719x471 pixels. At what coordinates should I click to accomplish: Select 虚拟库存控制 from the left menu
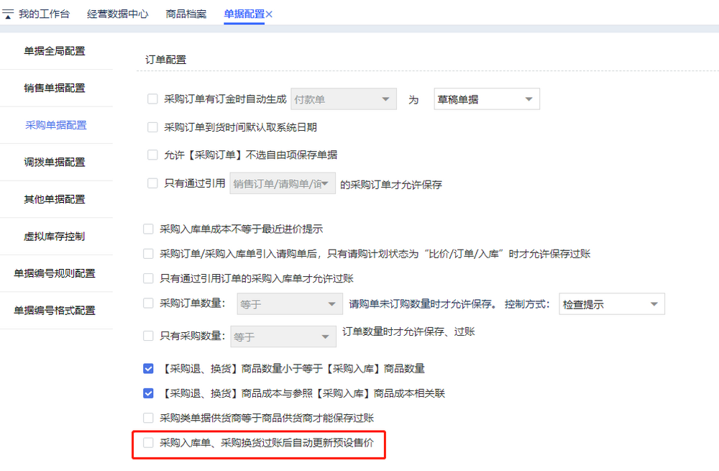pos(55,236)
